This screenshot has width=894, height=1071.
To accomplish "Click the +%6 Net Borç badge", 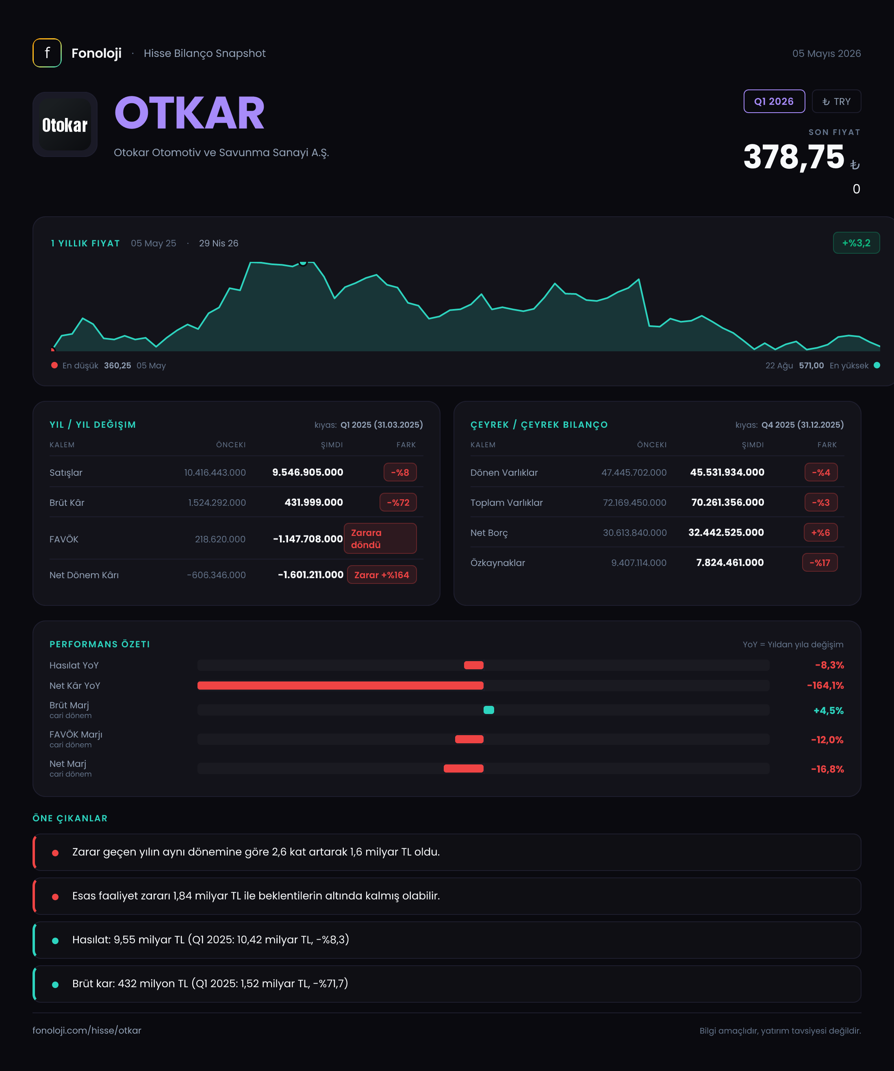I will click(820, 532).
